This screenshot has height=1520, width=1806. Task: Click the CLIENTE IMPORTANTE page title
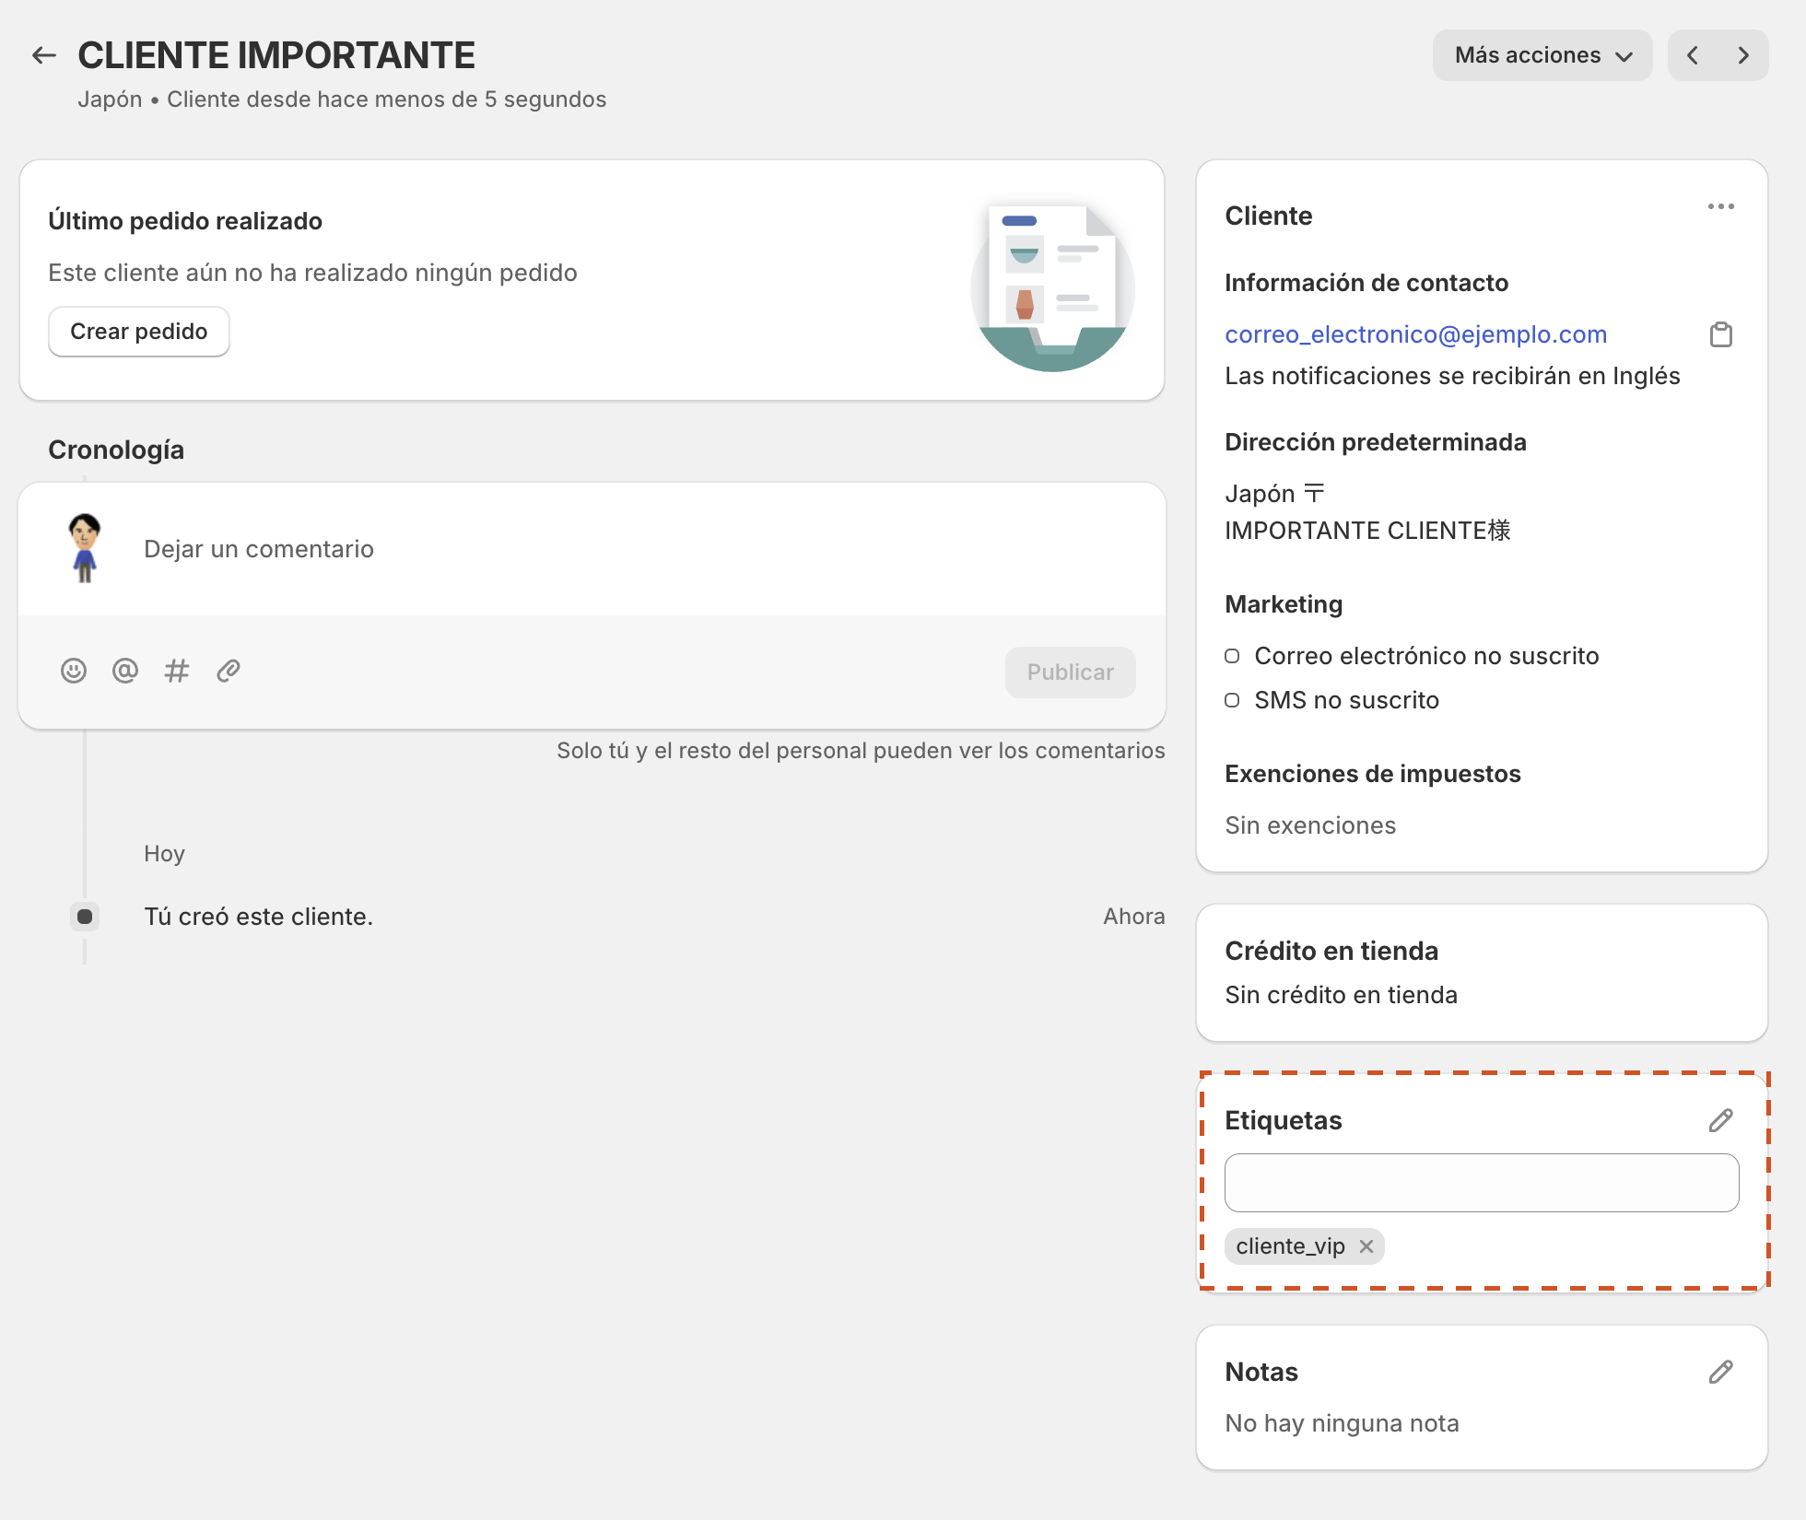click(x=276, y=55)
